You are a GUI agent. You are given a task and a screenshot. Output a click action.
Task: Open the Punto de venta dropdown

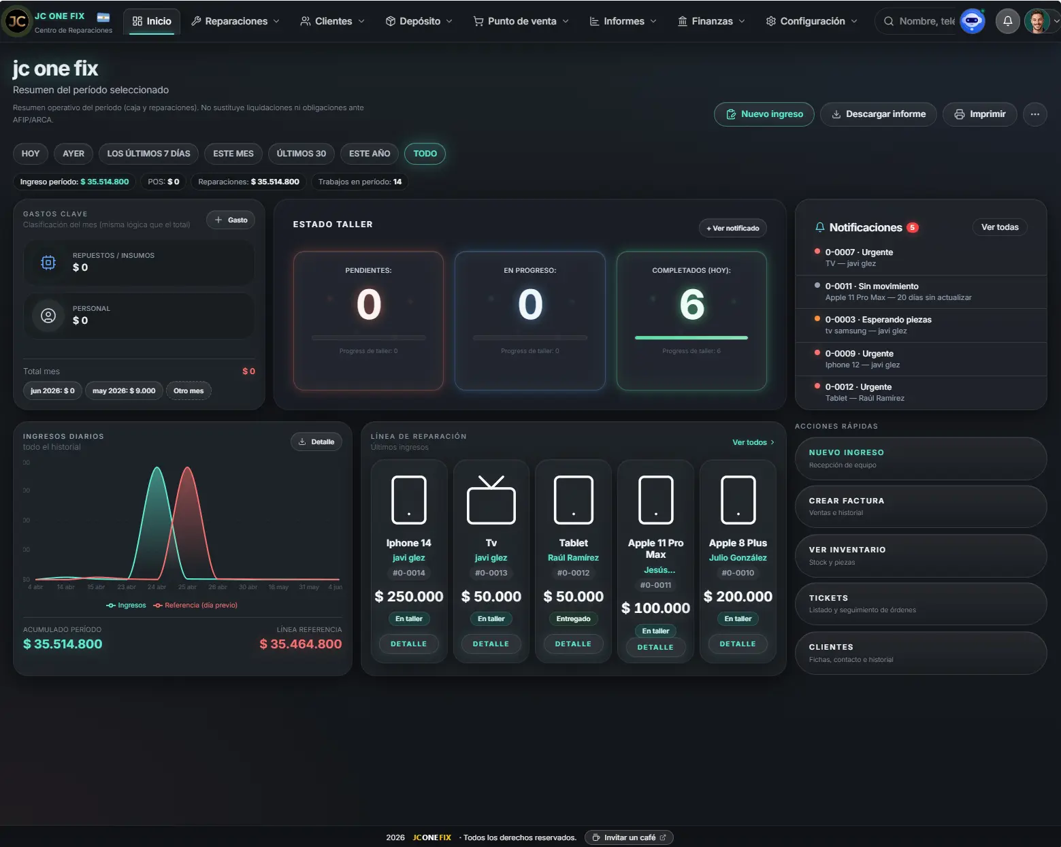click(x=521, y=21)
